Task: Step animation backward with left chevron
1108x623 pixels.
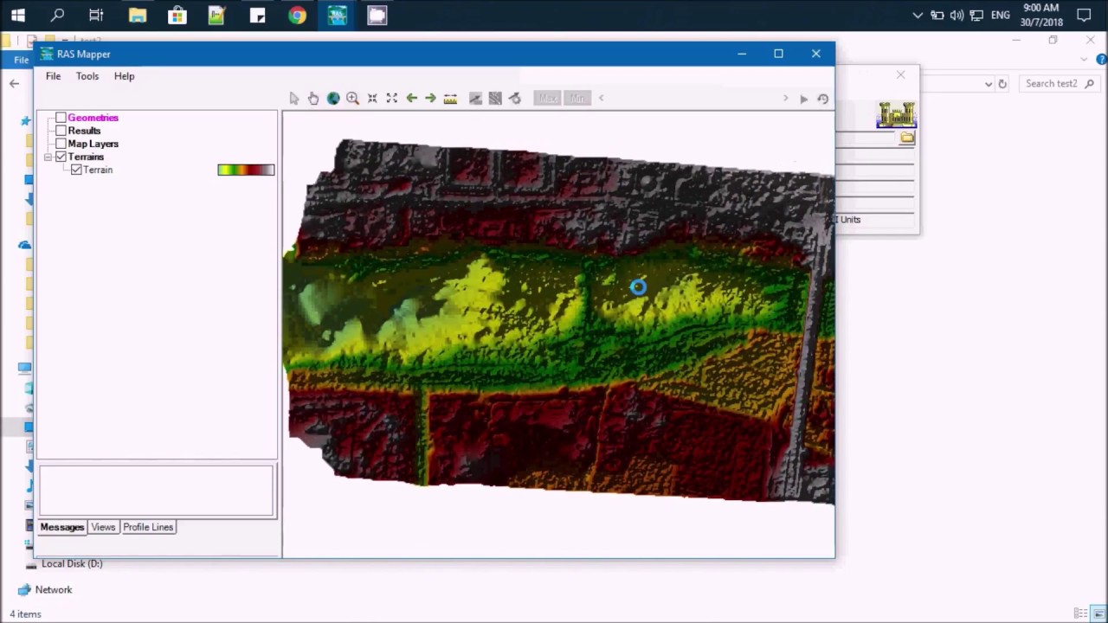Action: (x=602, y=99)
